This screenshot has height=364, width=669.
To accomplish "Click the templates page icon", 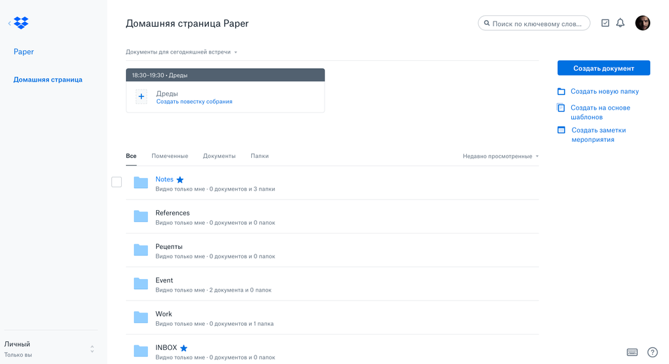I will (561, 108).
